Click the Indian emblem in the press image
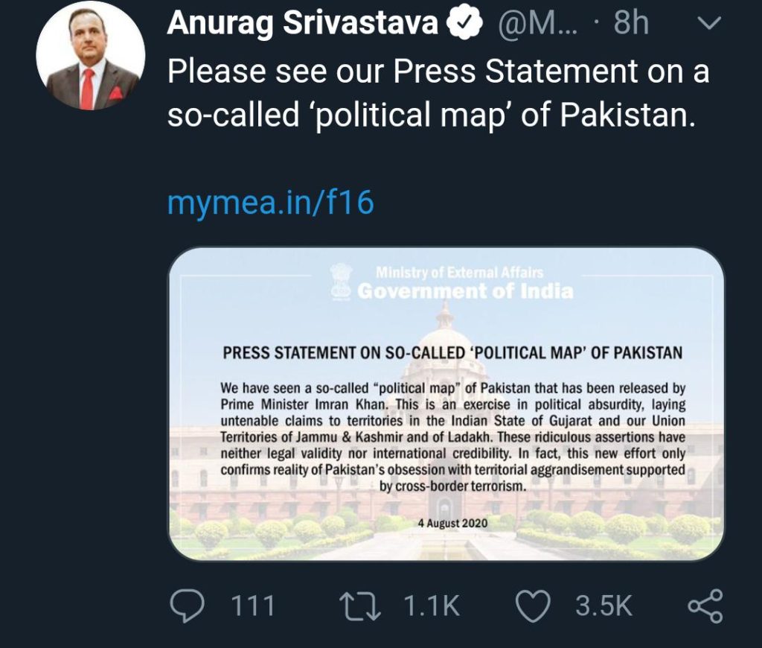This screenshot has width=762, height=648. pos(341,283)
